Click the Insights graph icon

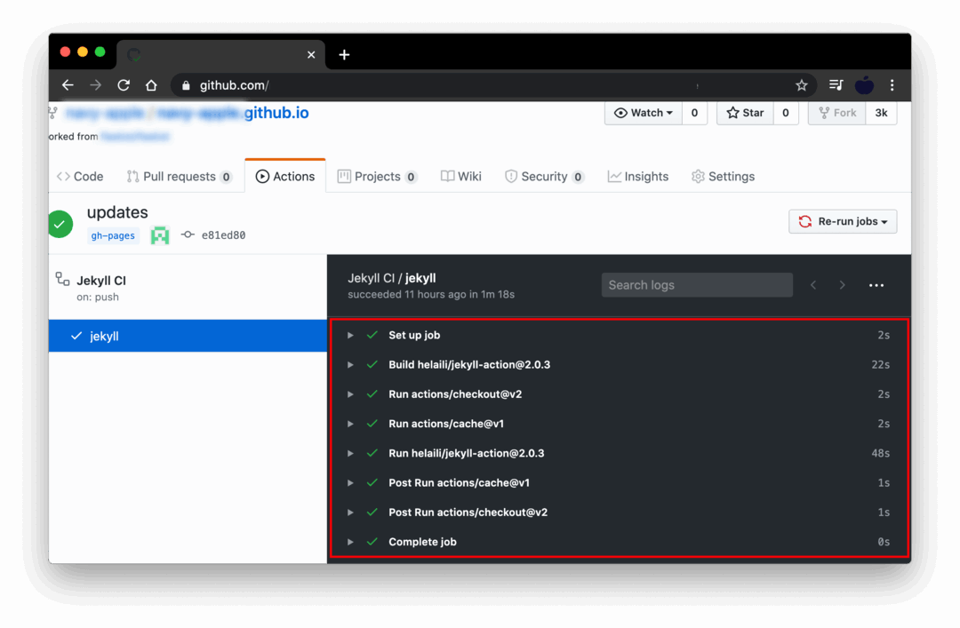(x=615, y=176)
